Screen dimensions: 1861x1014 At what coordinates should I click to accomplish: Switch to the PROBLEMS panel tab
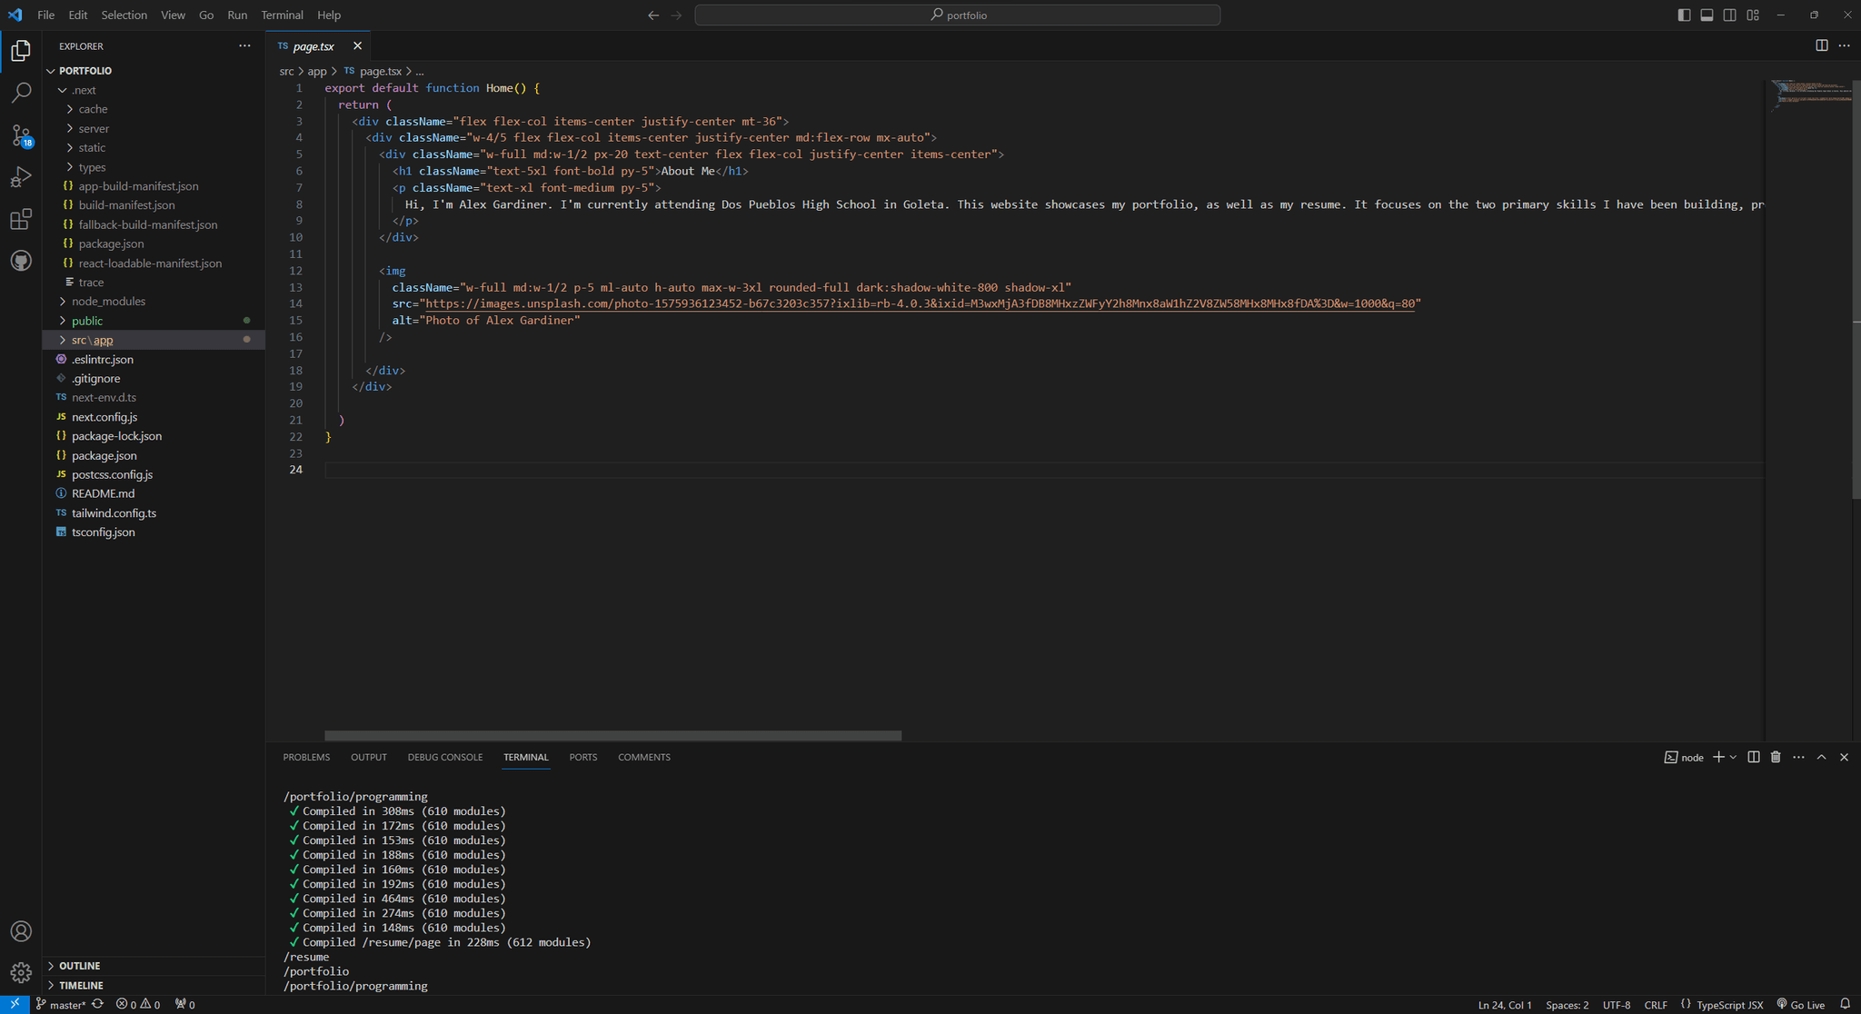click(x=306, y=757)
